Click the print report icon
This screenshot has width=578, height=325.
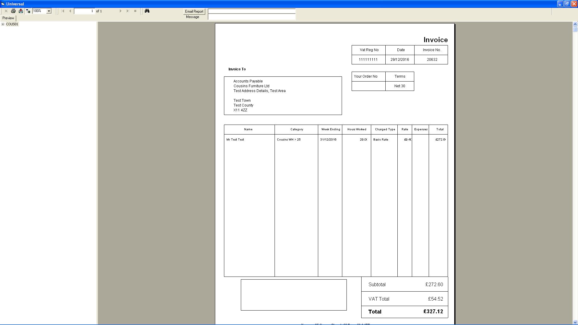pyautogui.click(x=13, y=11)
